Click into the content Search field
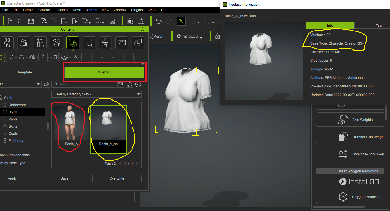Screen dimensions: 390x211 tap(84, 84)
